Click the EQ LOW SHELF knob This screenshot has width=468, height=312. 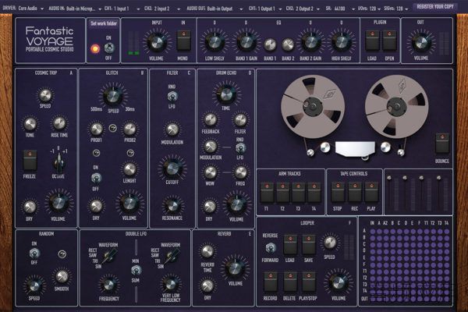[214, 42]
